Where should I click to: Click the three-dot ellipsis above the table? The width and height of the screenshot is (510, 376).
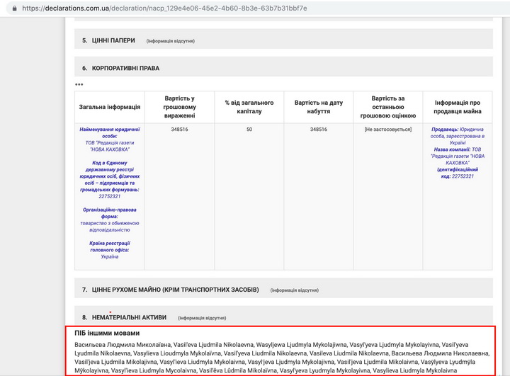[x=79, y=85]
